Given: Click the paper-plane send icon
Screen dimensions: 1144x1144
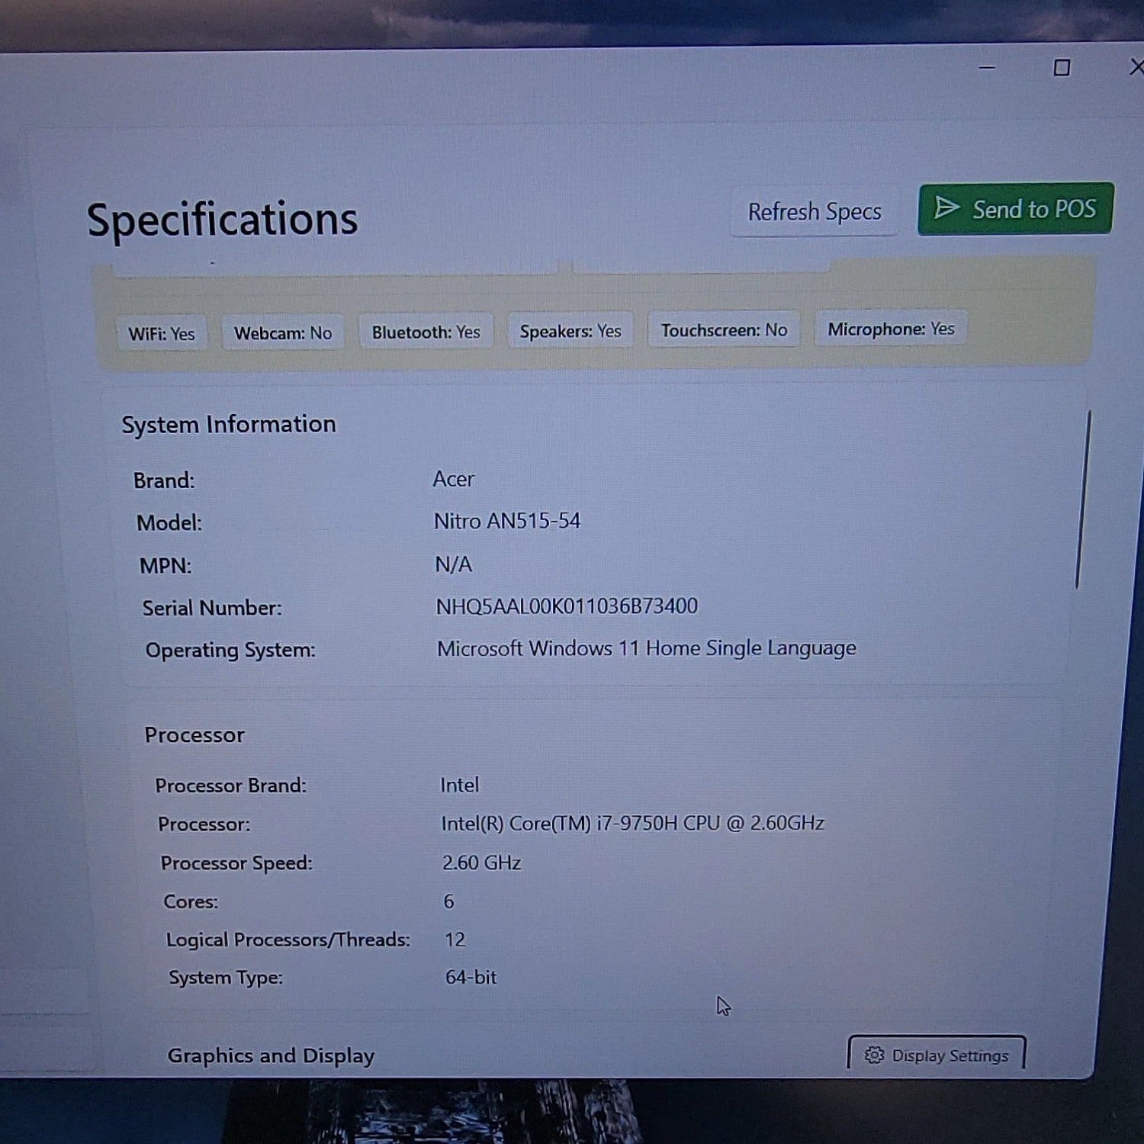Looking at the screenshot, I should pyautogui.click(x=946, y=207).
